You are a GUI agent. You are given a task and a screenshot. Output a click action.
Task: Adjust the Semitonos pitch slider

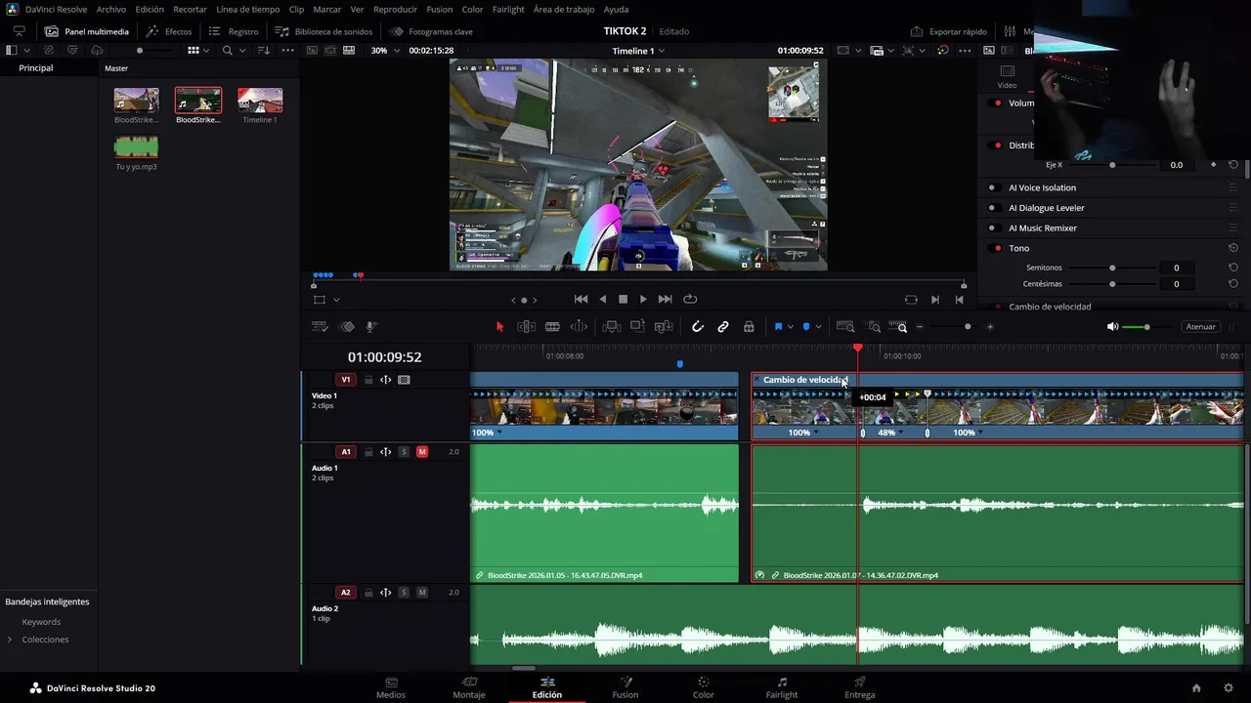pos(1112,268)
